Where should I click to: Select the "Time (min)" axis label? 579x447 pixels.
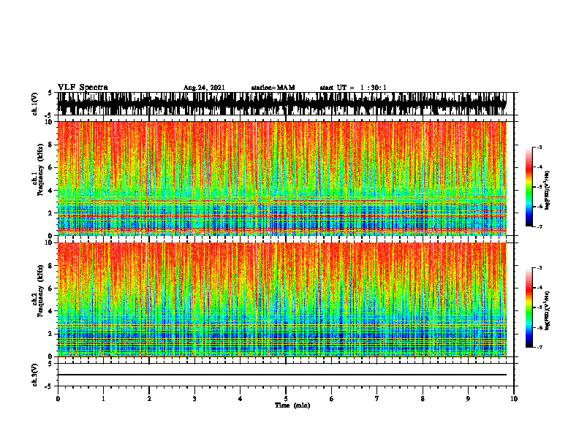(x=292, y=405)
